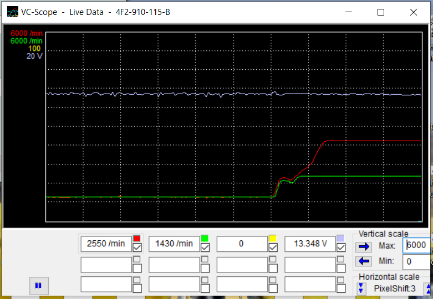
Task: Click the green channel color swatch
Action: pos(205,238)
